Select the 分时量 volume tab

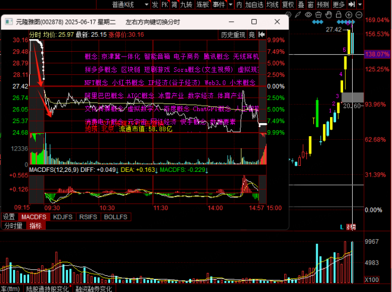(14, 226)
